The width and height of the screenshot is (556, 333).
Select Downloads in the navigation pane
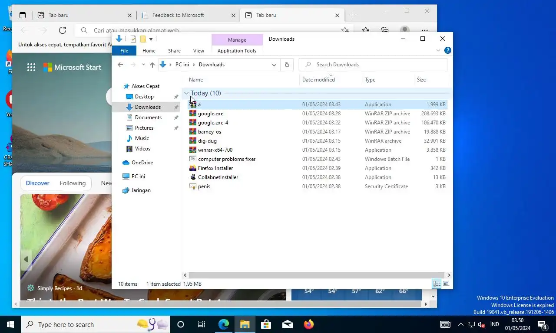(148, 107)
